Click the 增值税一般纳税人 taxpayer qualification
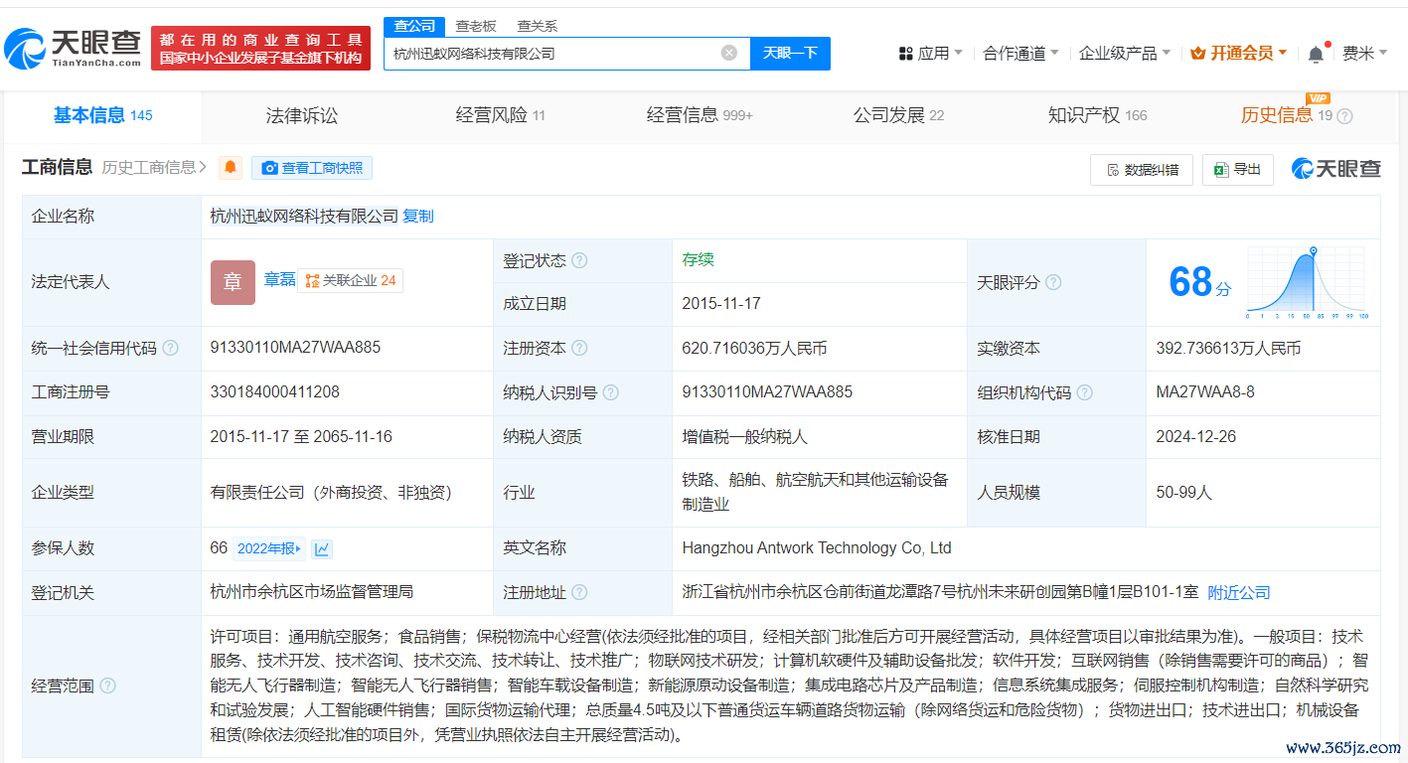Image resolution: width=1408 pixels, height=763 pixels. (745, 437)
